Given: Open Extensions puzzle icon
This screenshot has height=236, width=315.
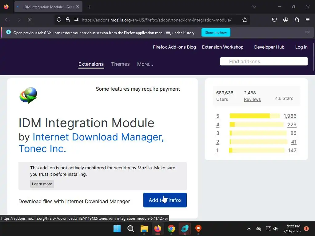Looking at the screenshot, I should (x=297, y=20).
